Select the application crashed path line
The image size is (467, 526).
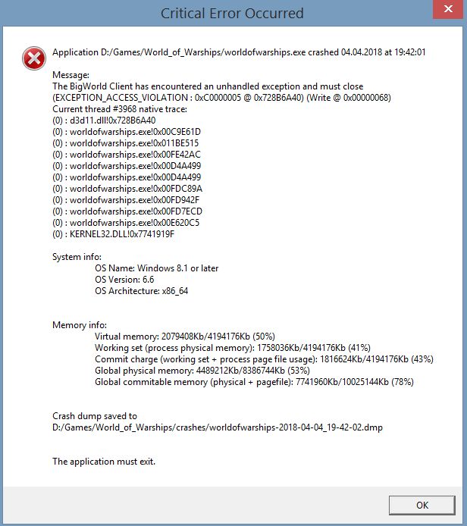tap(239, 52)
